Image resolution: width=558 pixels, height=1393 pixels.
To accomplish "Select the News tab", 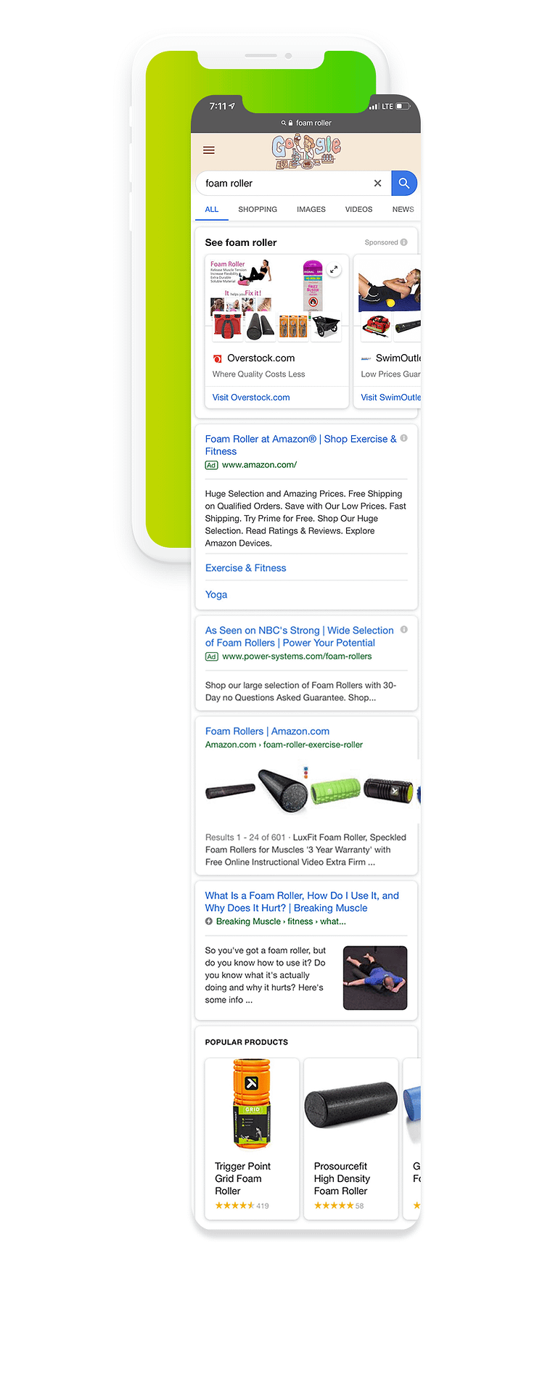I will [x=403, y=209].
